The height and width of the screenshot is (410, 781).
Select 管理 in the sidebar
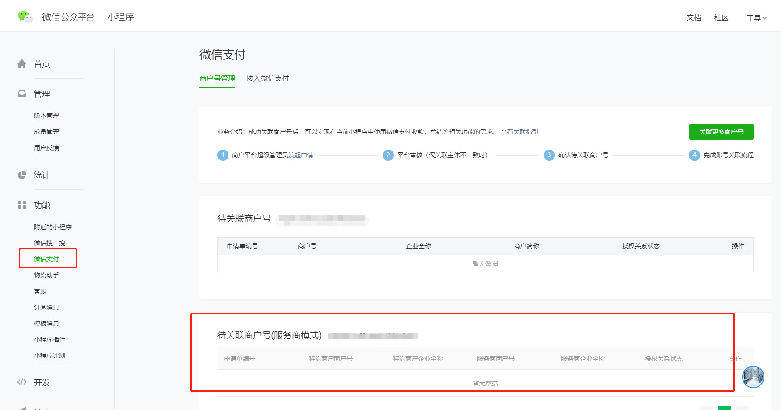[42, 94]
